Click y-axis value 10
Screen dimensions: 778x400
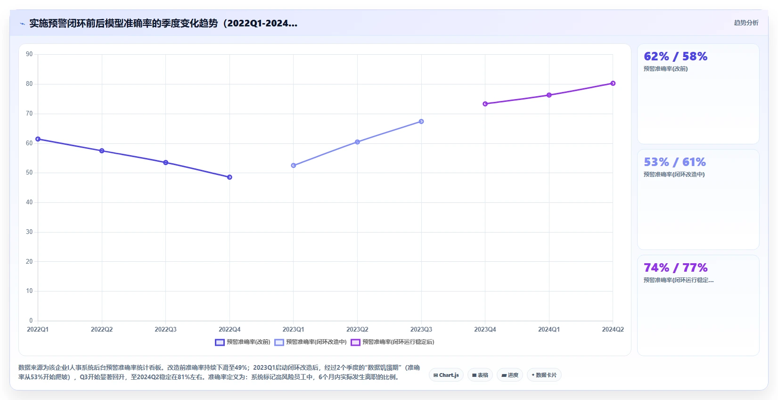(29, 291)
